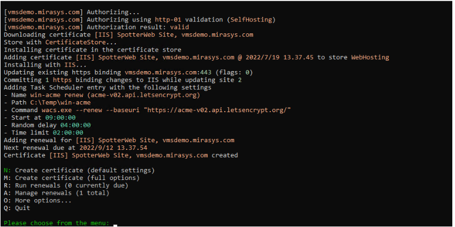Viewport: 455px width, 227px height.
Task: Open the O: More options... entry
Action: 37,200
